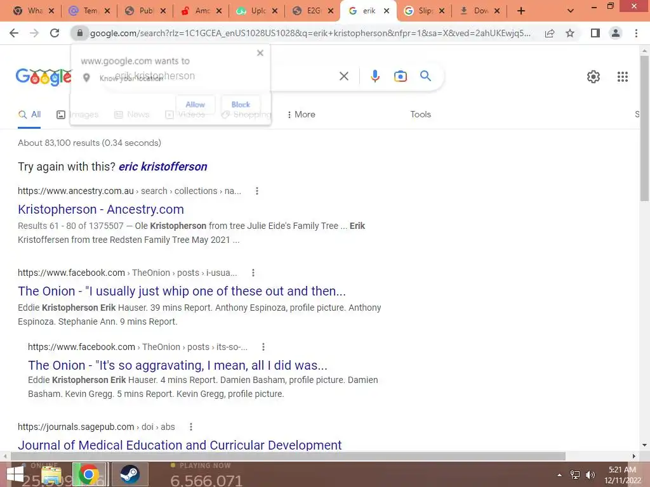Start a voice search with microphone
Image resolution: width=650 pixels, height=487 pixels.
375,76
